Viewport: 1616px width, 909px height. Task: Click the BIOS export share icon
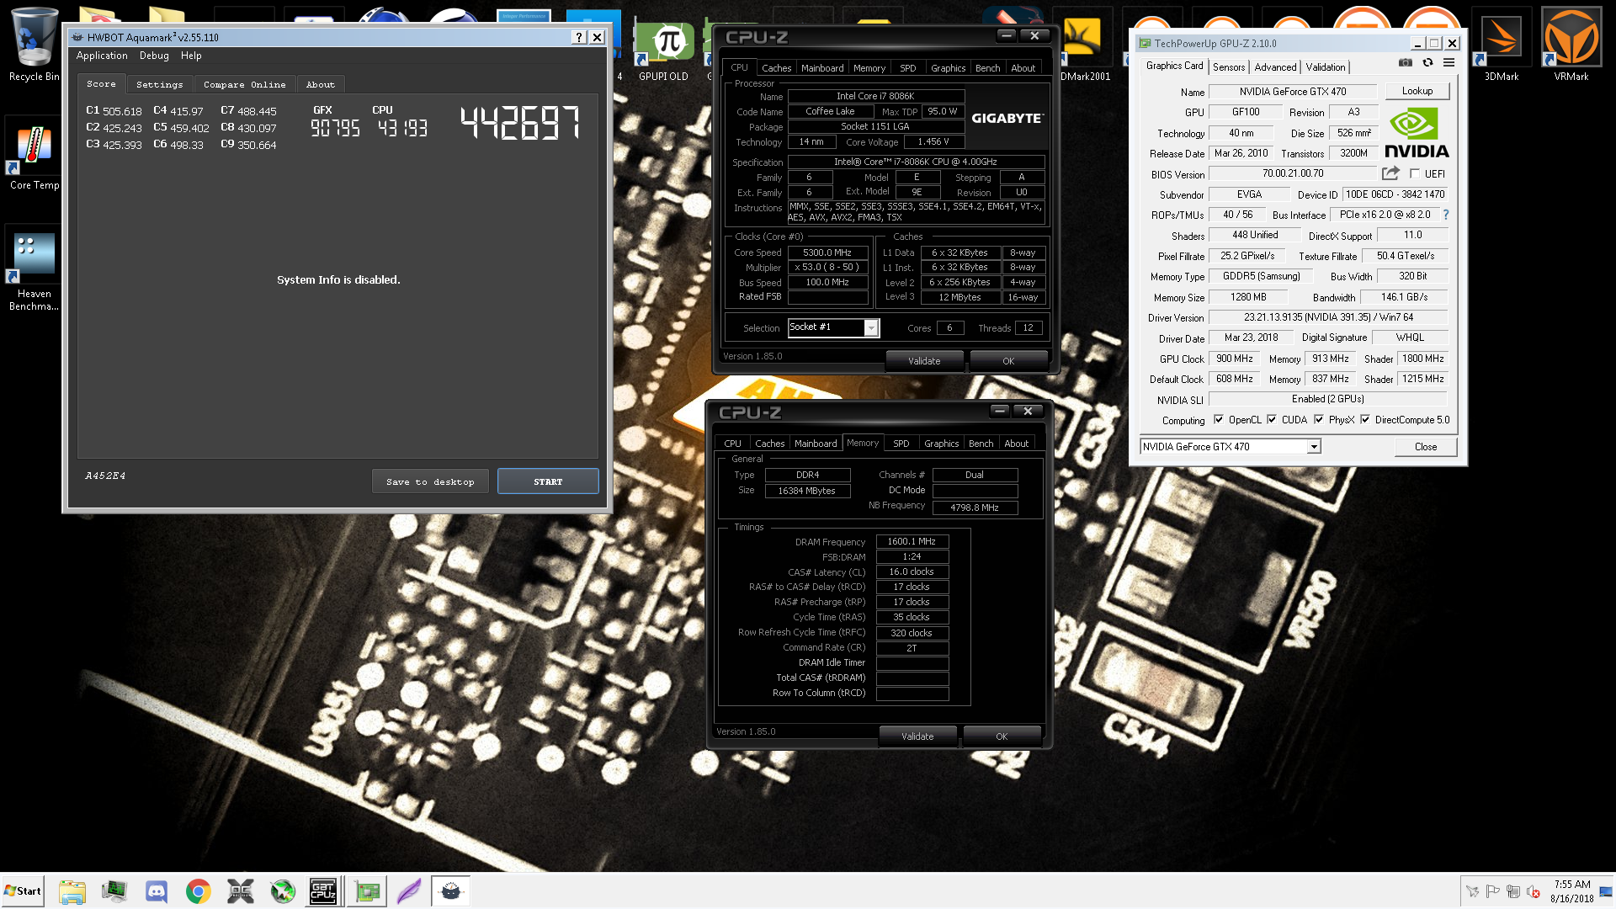(1390, 173)
